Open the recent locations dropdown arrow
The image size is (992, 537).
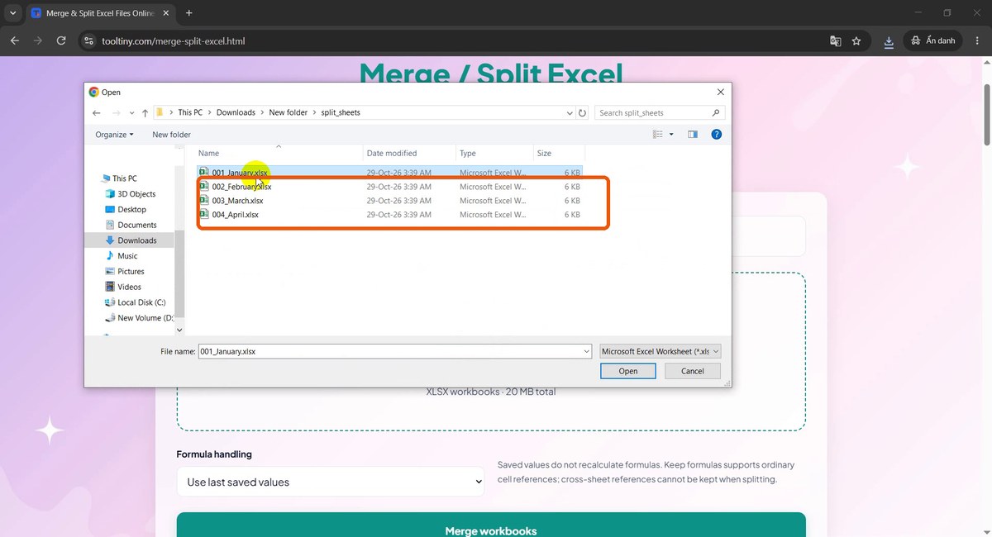coord(131,113)
